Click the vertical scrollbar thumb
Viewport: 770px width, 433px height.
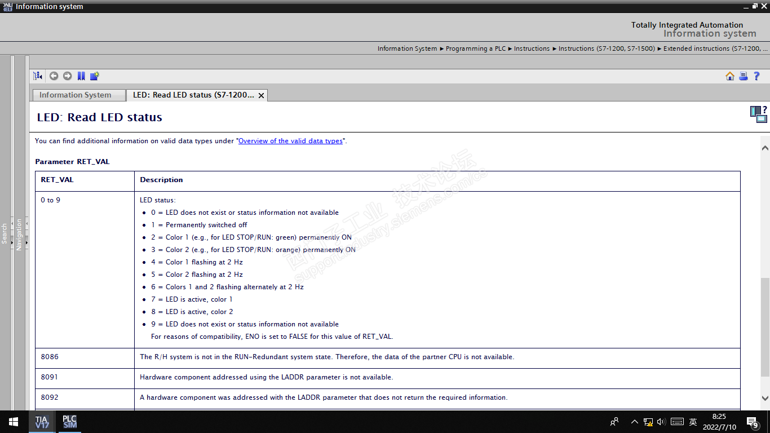765,327
